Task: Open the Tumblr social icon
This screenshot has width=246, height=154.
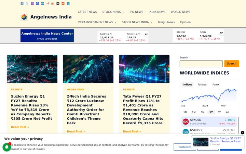Action: [x=68, y=3]
